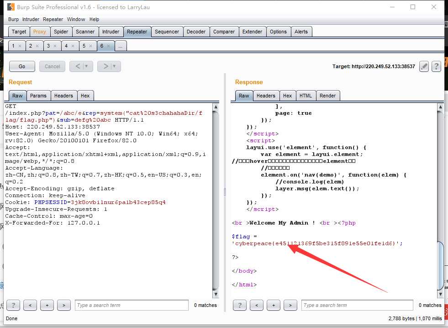Image resolution: width=448 pixels, height=328 pixels.
Task: Click the Go button to send request
Action: coord(22,66)
